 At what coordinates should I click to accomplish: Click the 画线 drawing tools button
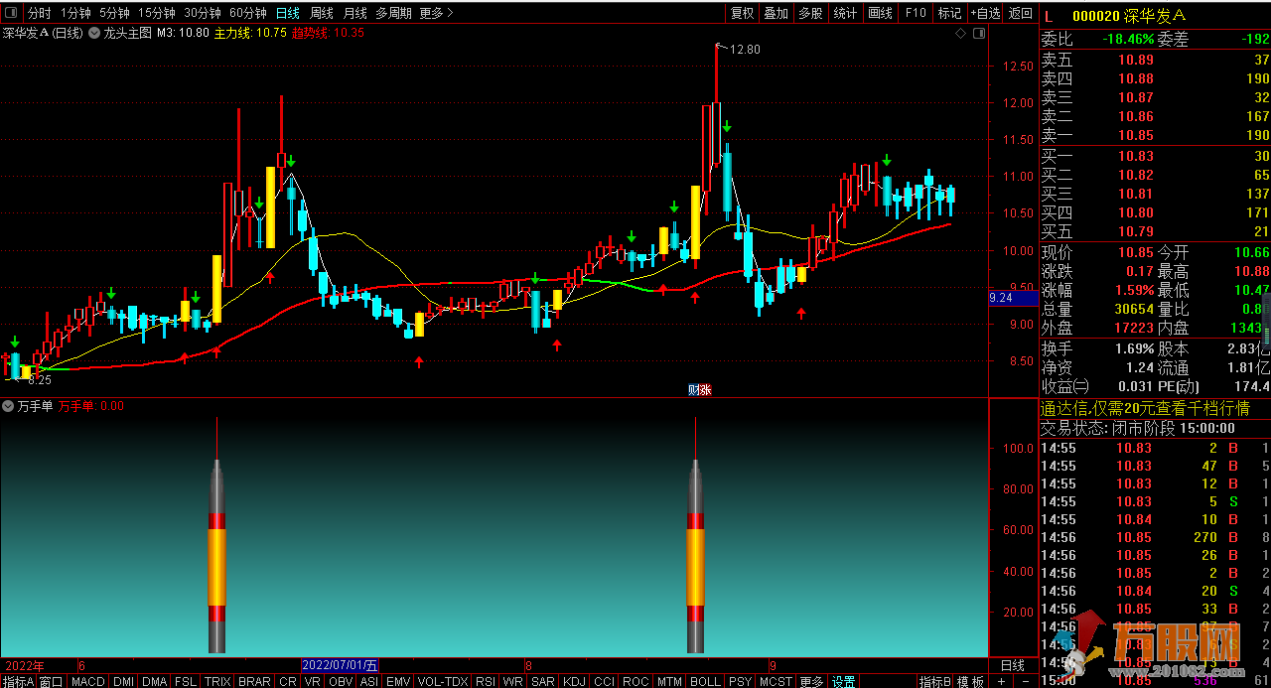click(x=880, y=13)
